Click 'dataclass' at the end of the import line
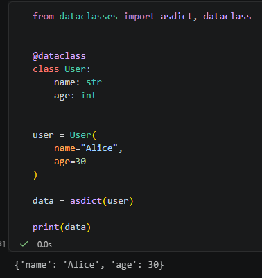262x278 pixels. pos(227,17)
